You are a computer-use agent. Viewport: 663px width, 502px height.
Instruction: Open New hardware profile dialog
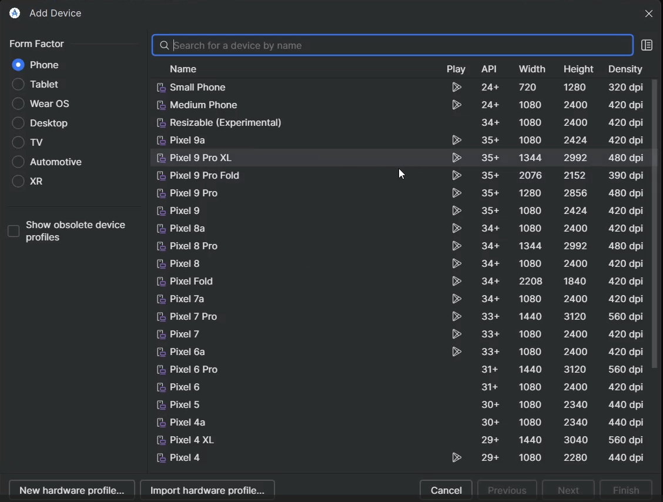click(x=72, y=490)
